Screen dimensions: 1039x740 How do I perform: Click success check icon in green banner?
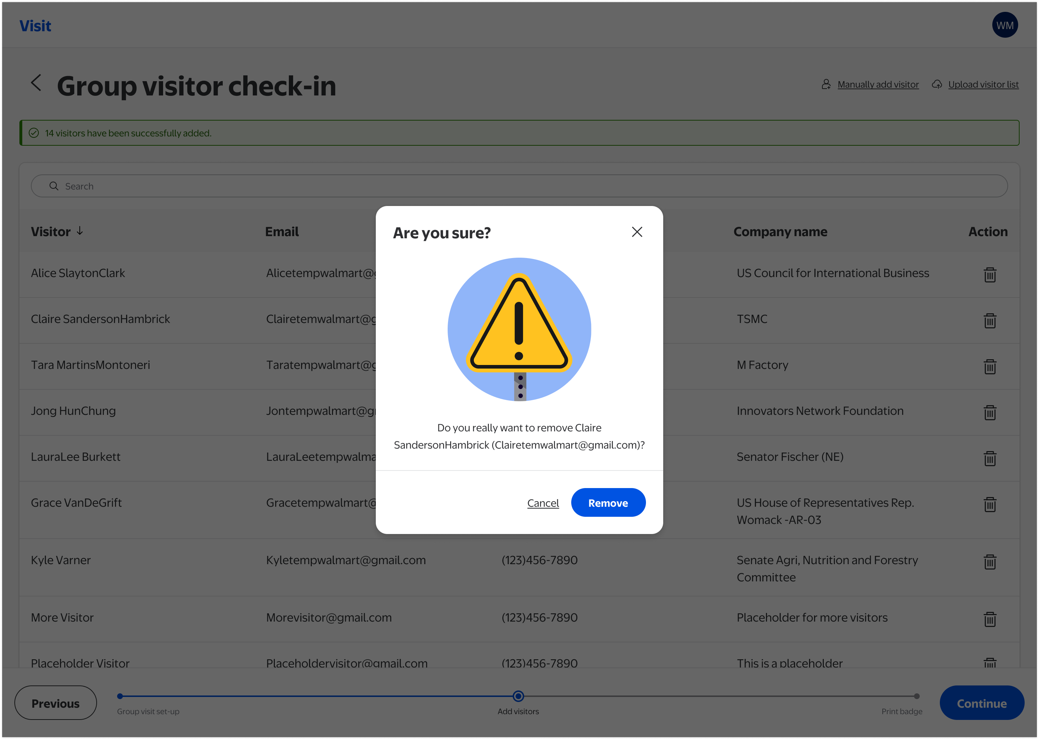coord(34,132)
